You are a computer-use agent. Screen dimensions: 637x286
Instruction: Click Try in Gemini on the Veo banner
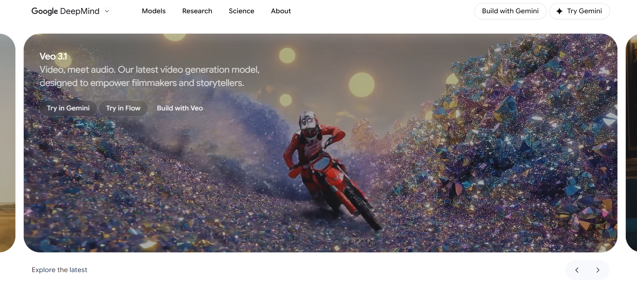tap(68, 108)
